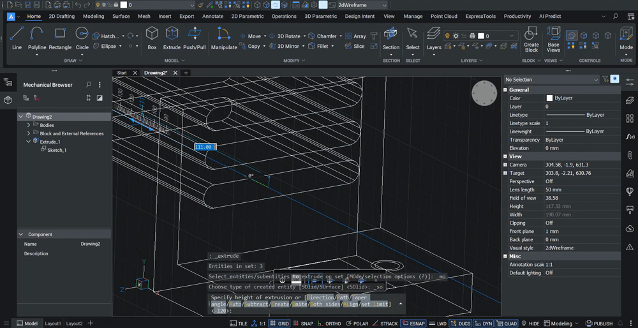Activate the Push/Pull tool
The height and width of the screenshot is (328, 638).
click(195, 38)
